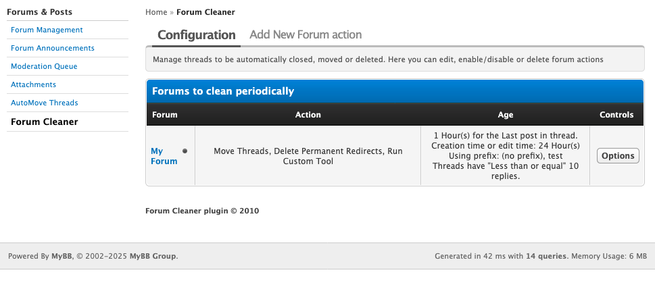Screen dimensions: 655x283
Task: Click the Home breadcrumb link
Action: click(156, 12)
